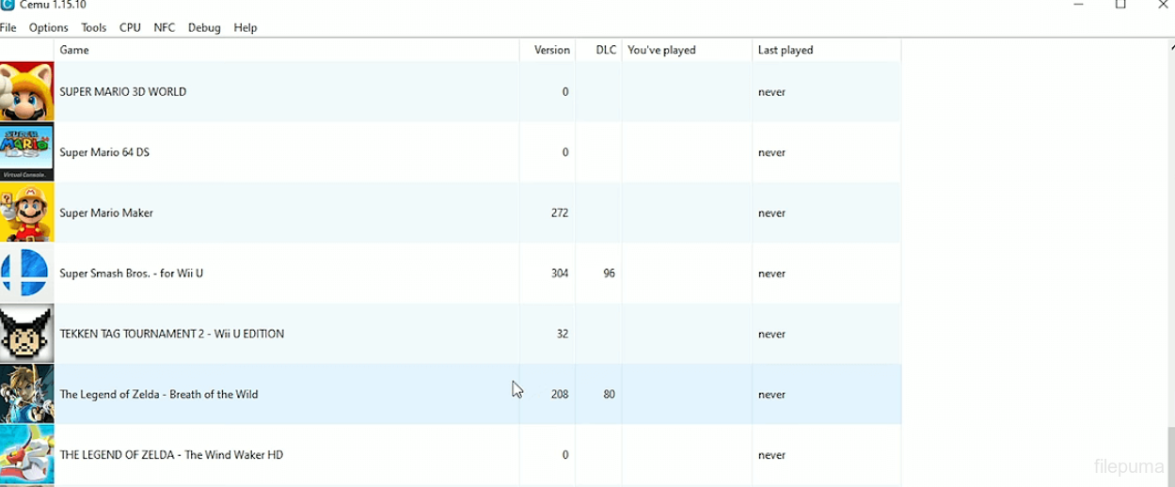Click 'never' last played for Tekken Tag Tournament 2

[x=771, y=334]
